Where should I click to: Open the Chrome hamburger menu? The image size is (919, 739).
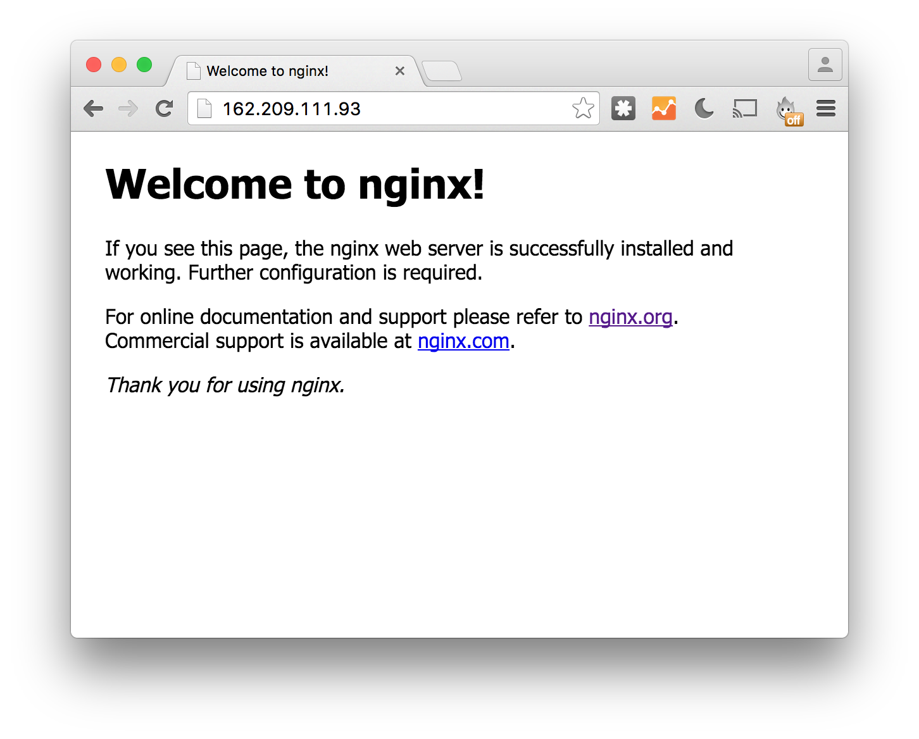pos(826,109)
